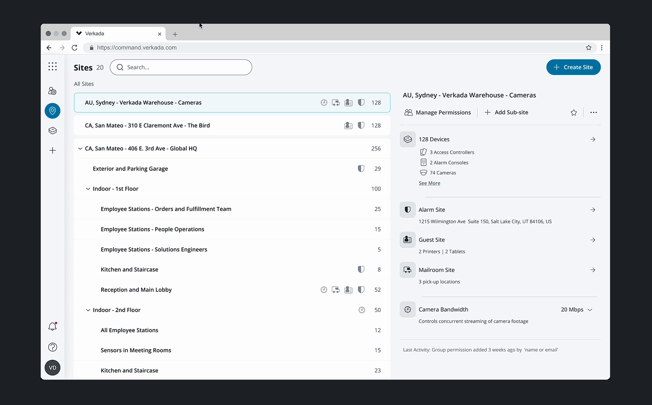Click guest badge icon in The Bird row
The image size is (652, 405).
coord(348,126)
